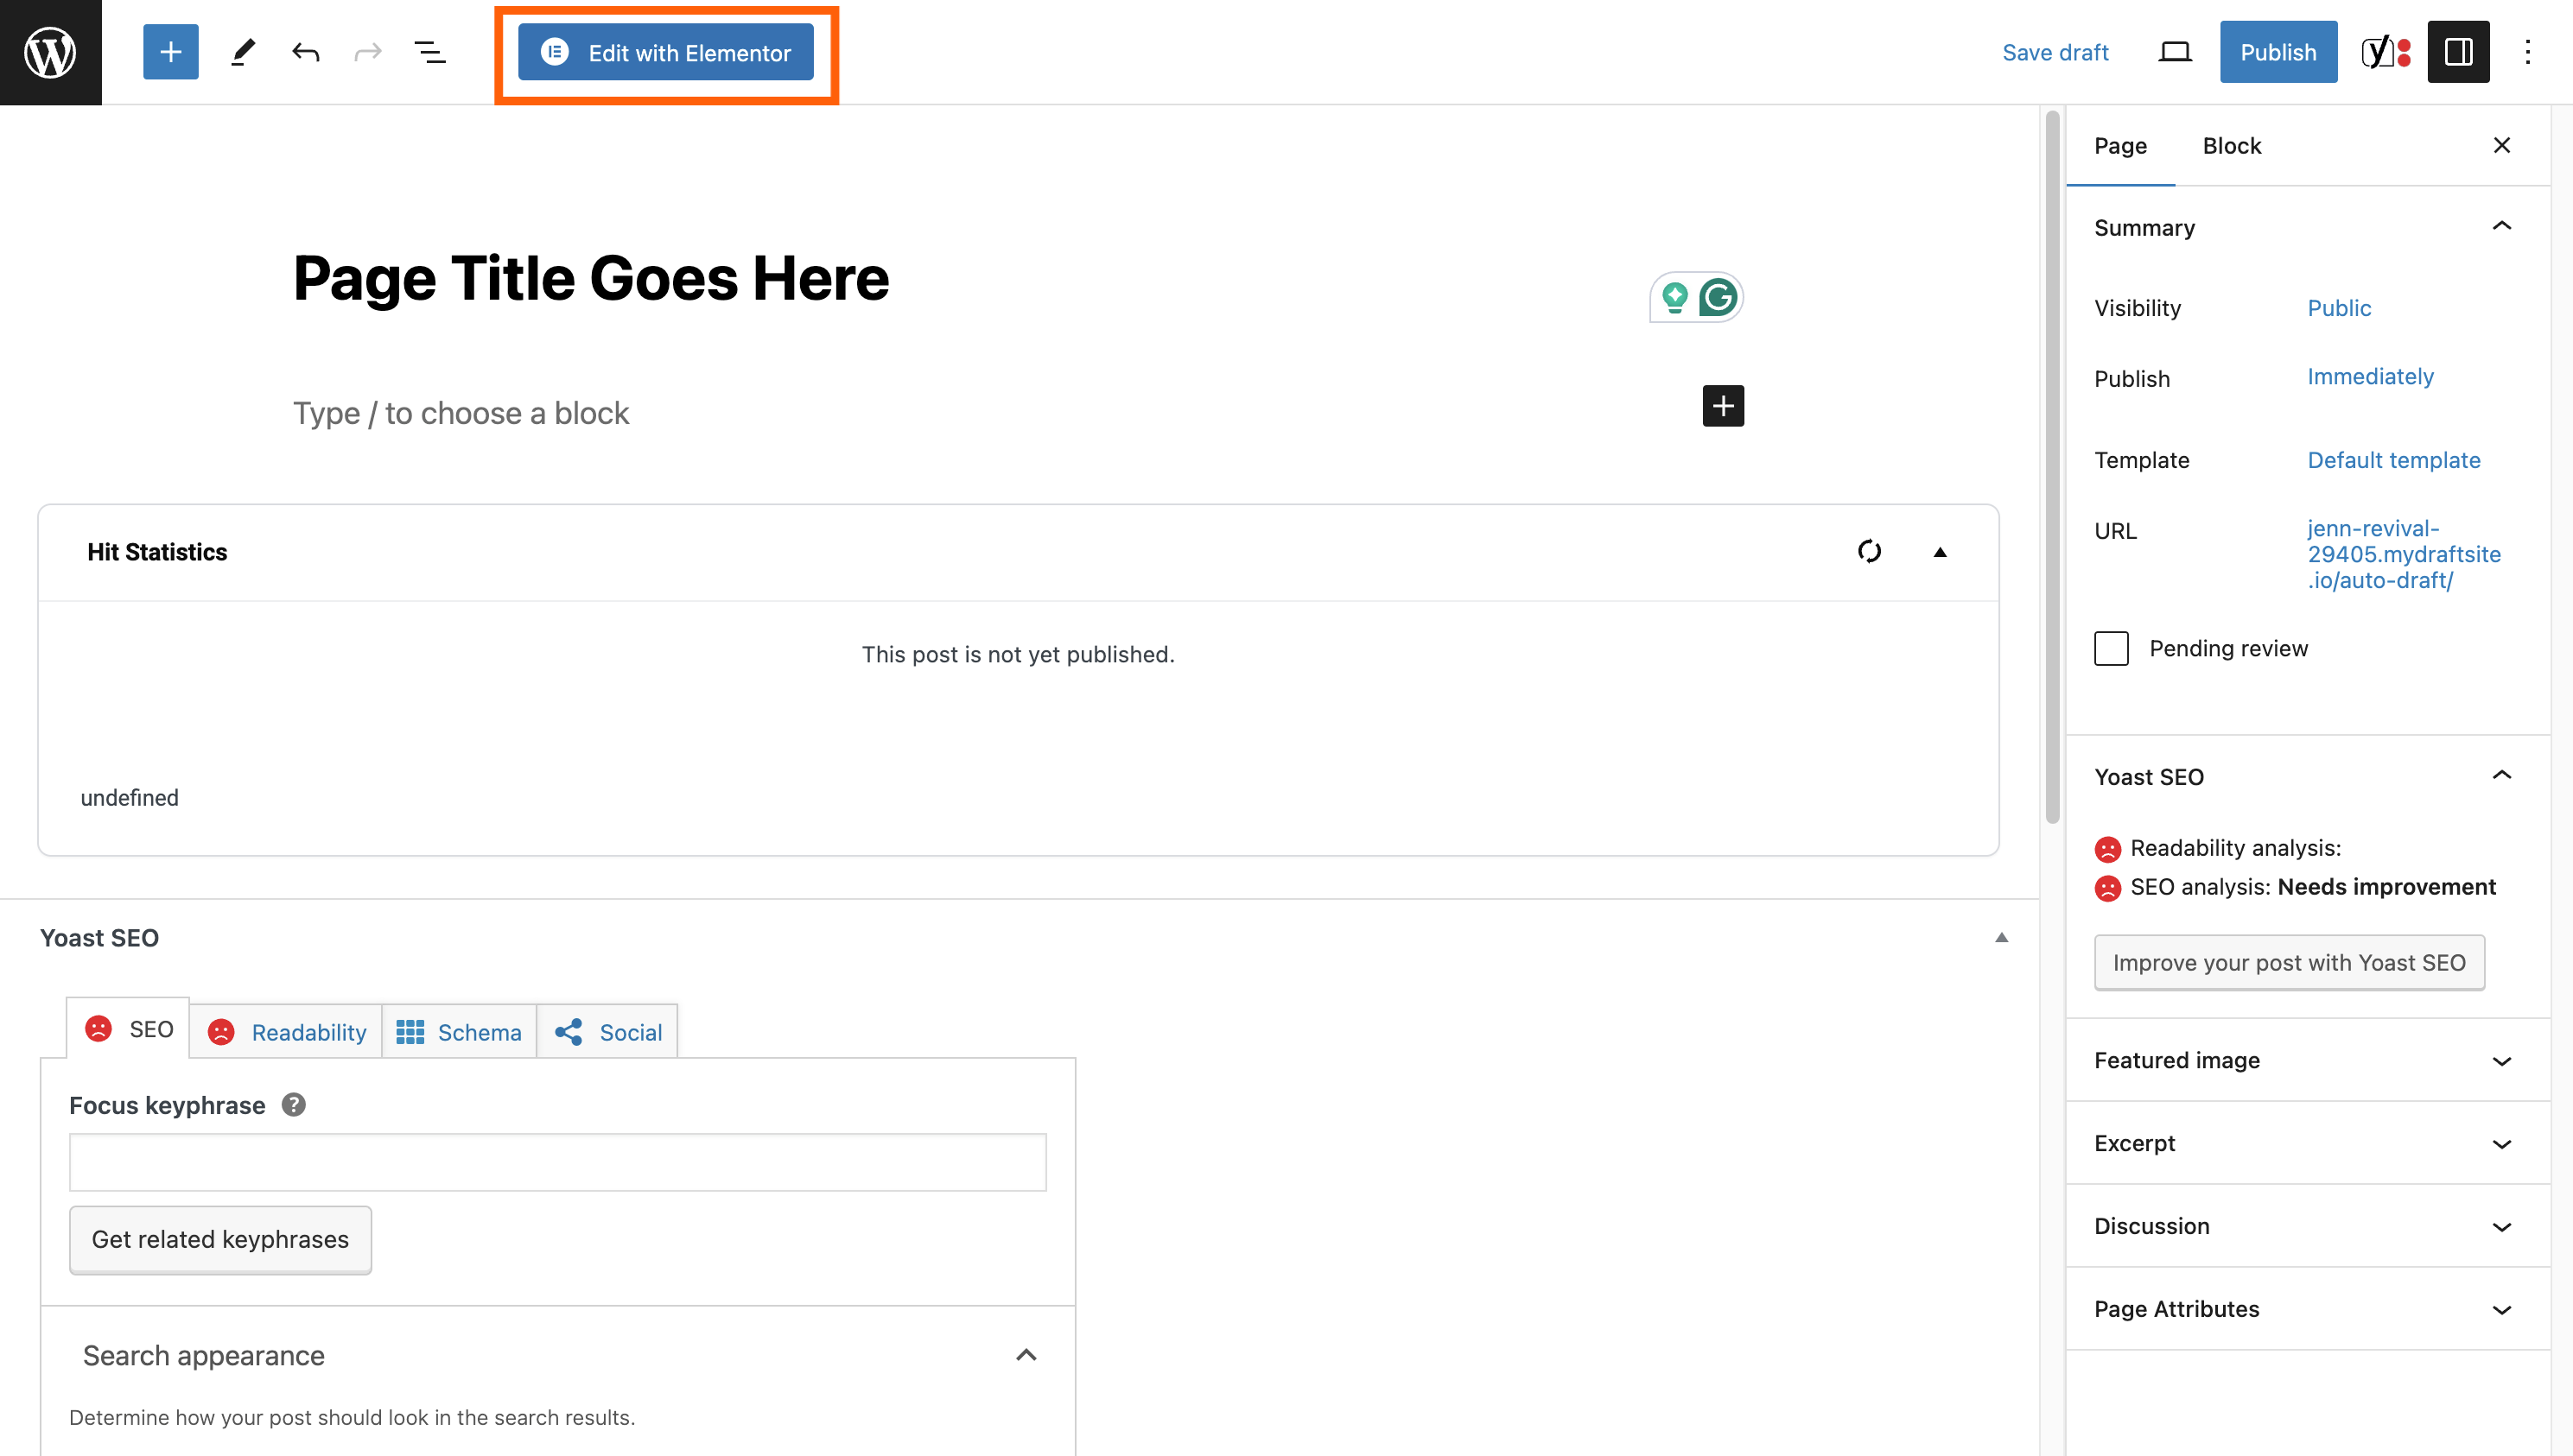This screenshot has height=1456, width=2573.
Task: Select the SEO tab in Yoast metabox
Action: 128,1029
